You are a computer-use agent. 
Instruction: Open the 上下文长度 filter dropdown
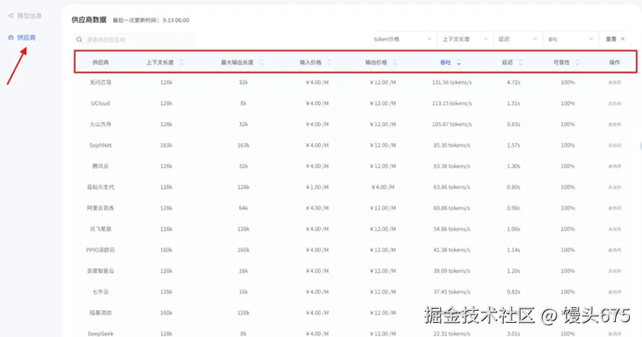point(464,39)
